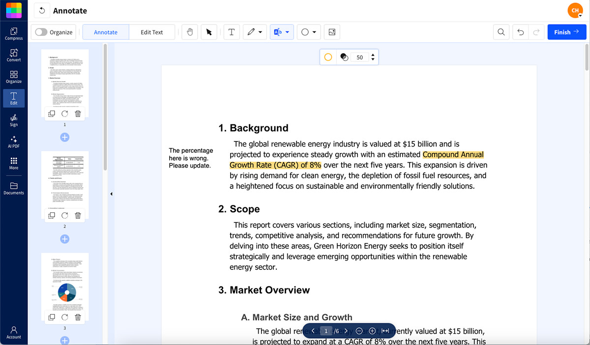The height and width of the screenshot is (345, 590).
Task: Switch to the Annotate tab
Action: tap(105, 31)
